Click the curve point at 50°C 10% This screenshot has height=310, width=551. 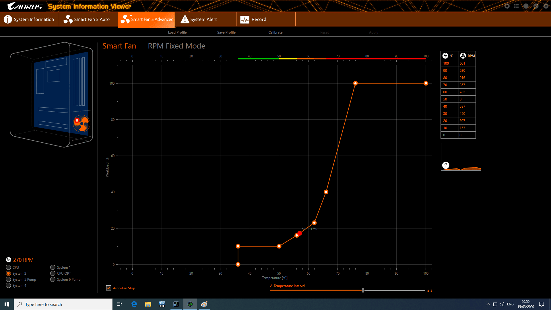[279, 246]
